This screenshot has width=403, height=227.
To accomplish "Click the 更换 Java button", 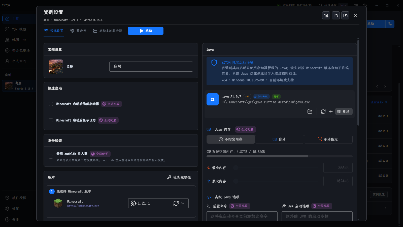I will coord(344,111).
